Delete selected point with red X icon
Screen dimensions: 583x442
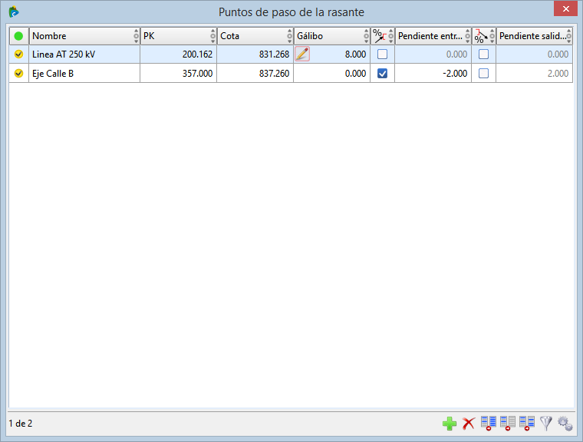pyautogui.click(x=469, y=424)
